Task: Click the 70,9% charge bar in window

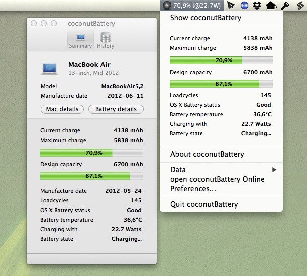Action: click(x=91, y=153)
